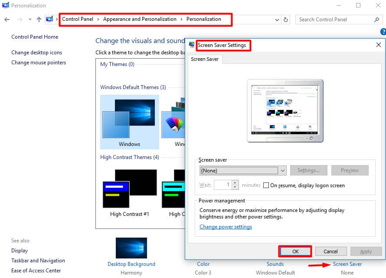386x278 pixels.
Task: Go up one level arrow
Action: (39, 20)
